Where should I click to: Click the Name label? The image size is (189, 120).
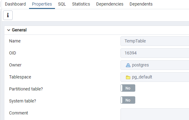coord(15,41)
